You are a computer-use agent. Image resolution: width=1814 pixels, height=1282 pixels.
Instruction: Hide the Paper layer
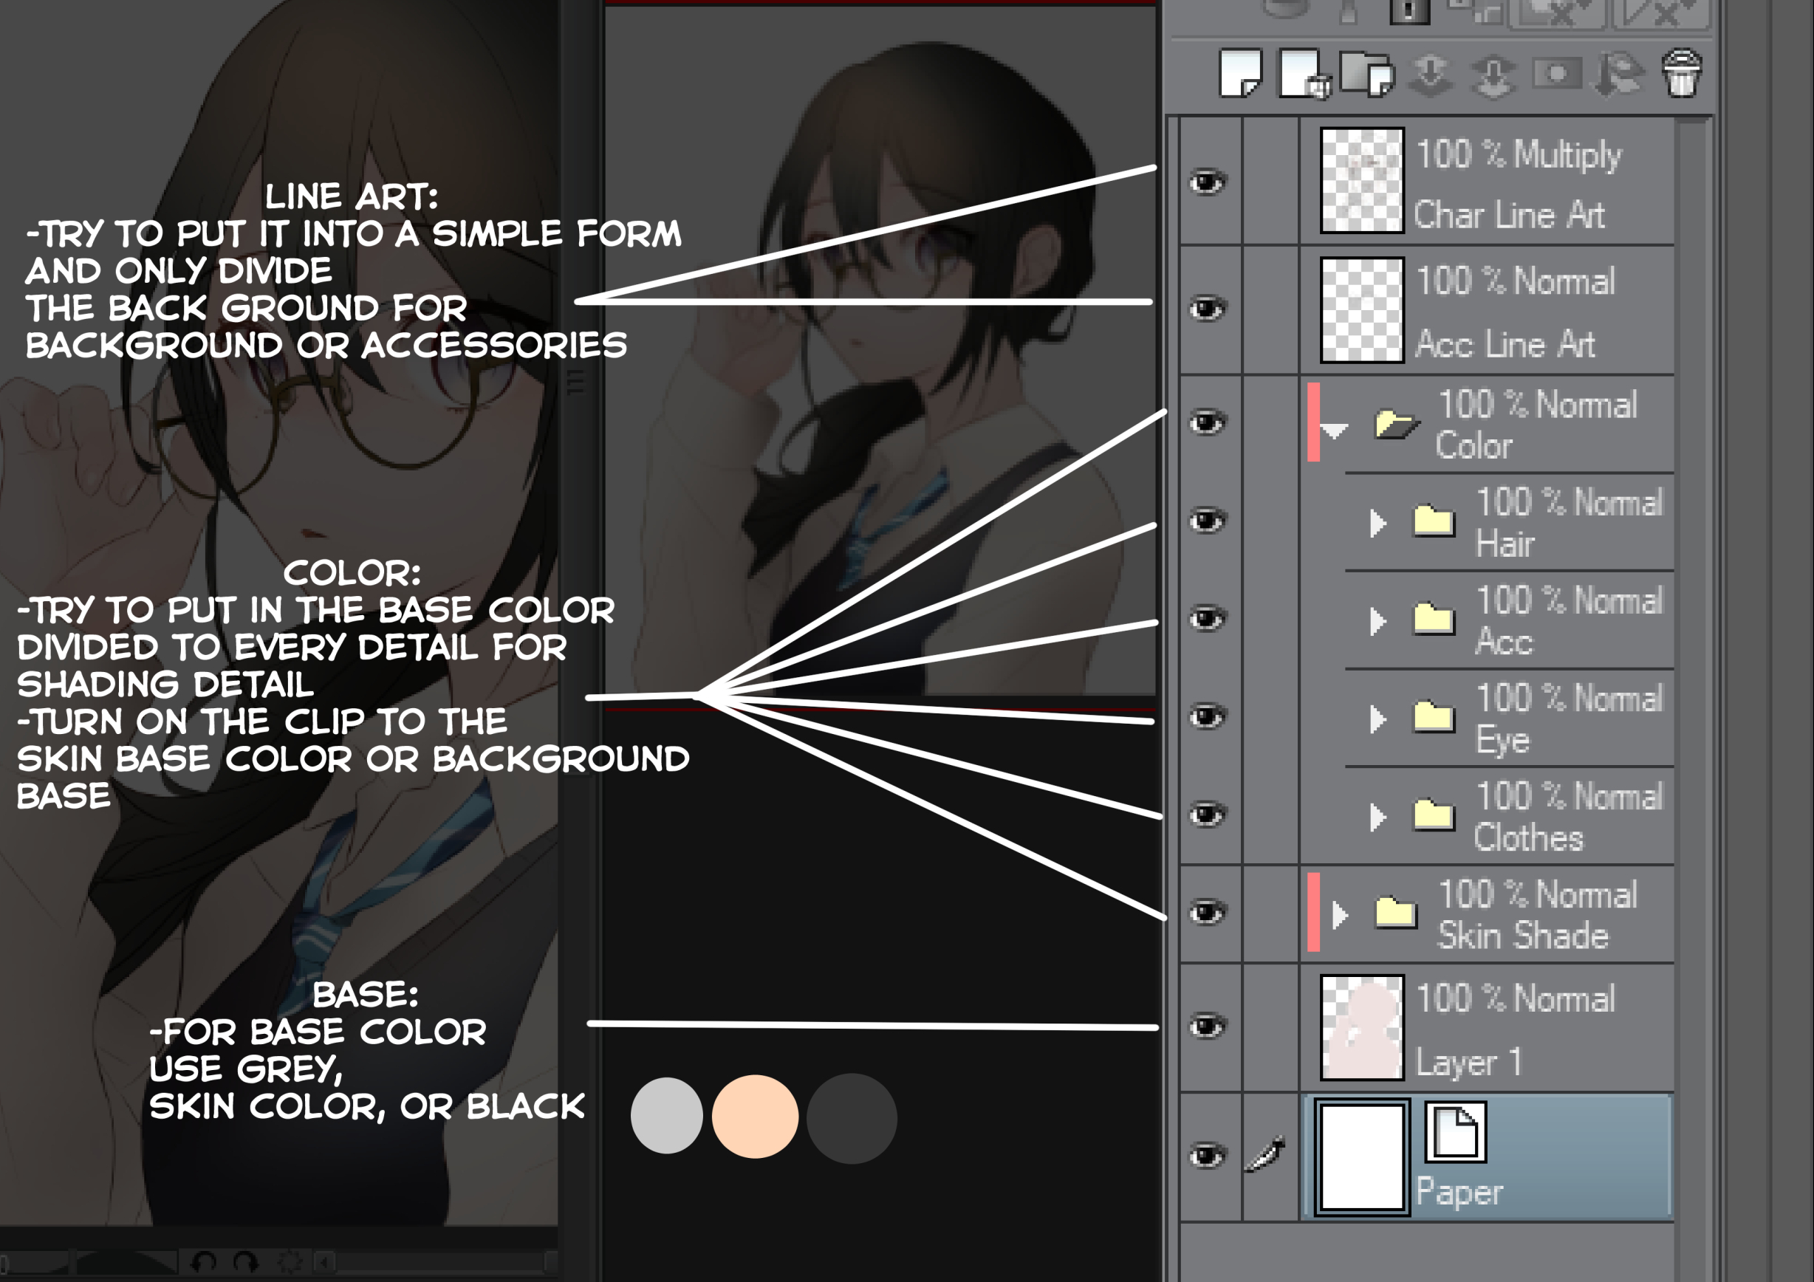pos(1207,1156)
